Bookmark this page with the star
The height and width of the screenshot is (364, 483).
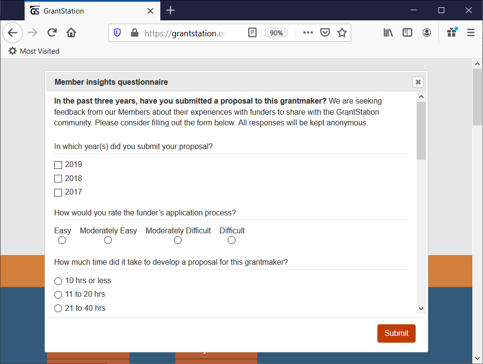point(343,32)
